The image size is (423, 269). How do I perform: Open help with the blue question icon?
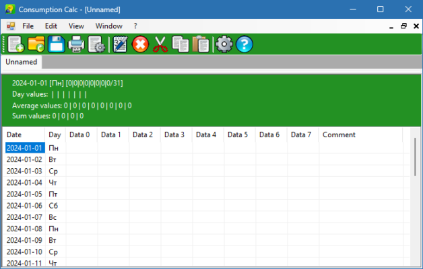pos(245,44)
